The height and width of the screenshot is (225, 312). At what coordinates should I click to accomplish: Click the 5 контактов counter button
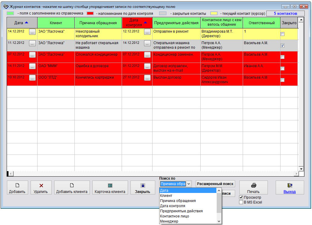(285, 14)
